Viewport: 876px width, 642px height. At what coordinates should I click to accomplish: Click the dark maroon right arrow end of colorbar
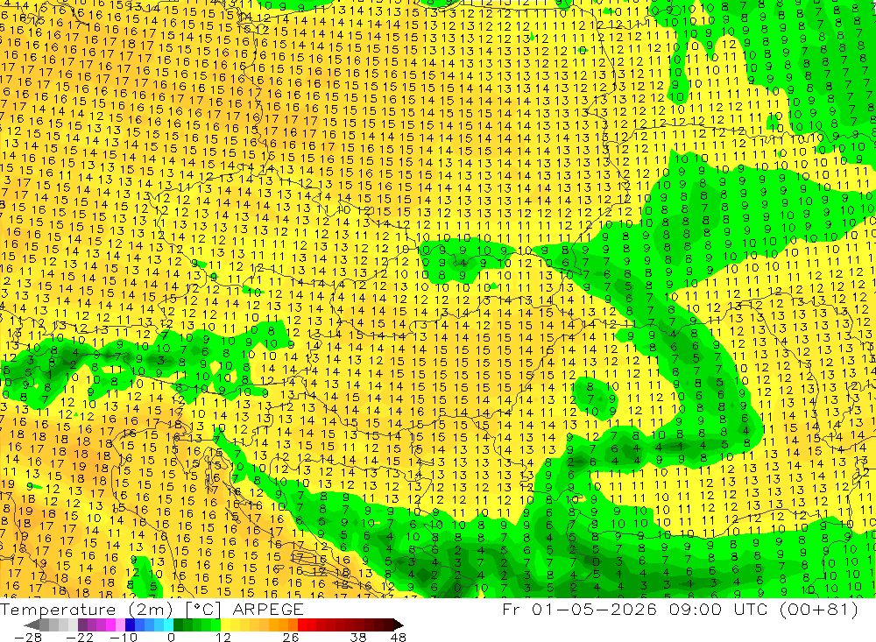(399, 625)
